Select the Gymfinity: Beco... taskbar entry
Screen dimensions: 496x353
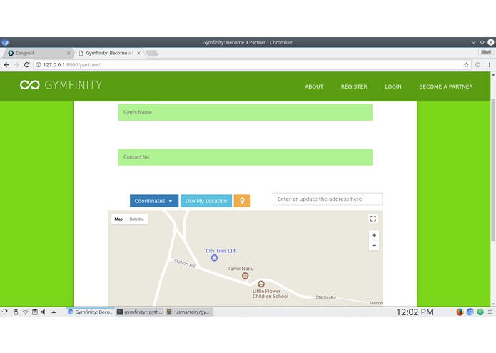pyautogui.click(x=91, y=312)
